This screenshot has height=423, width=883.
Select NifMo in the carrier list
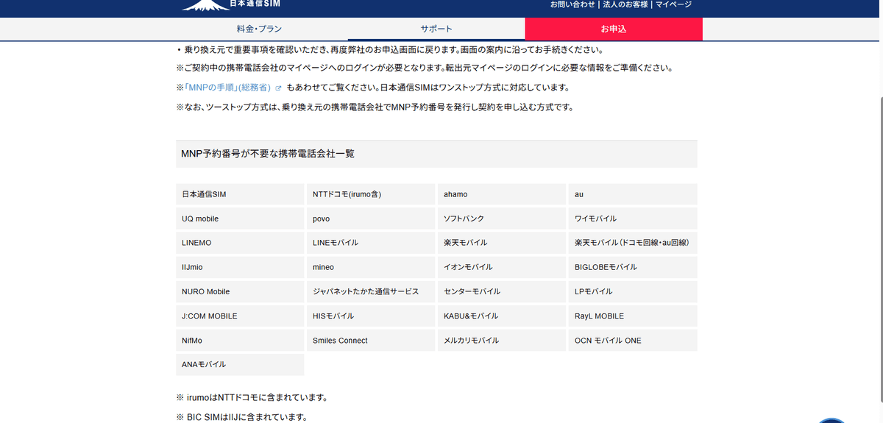(240, 341)
